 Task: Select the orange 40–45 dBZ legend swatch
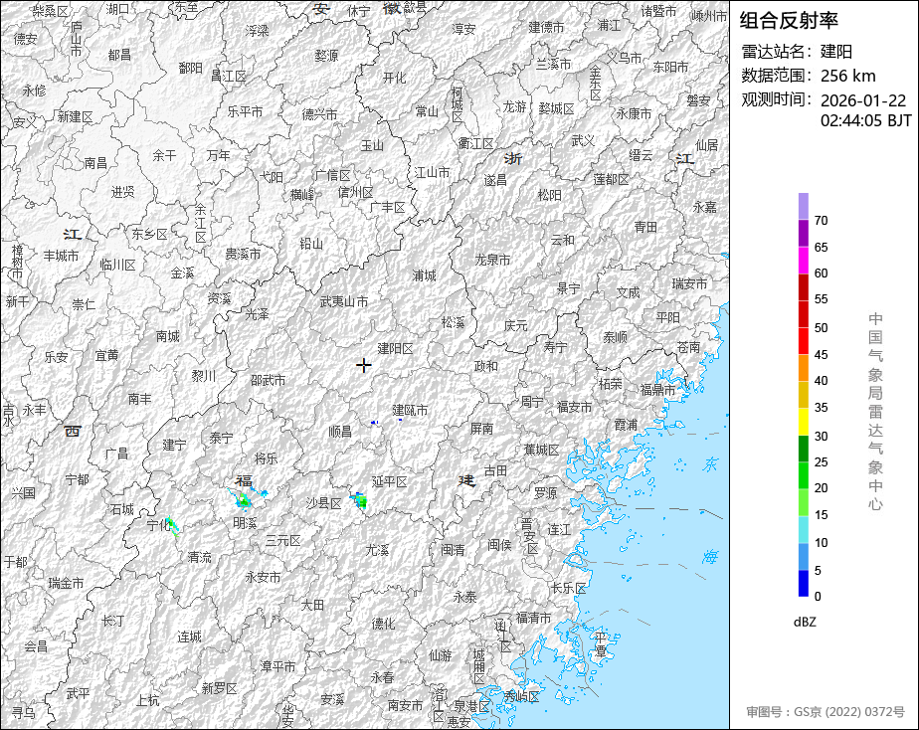(x=803, y=368)
